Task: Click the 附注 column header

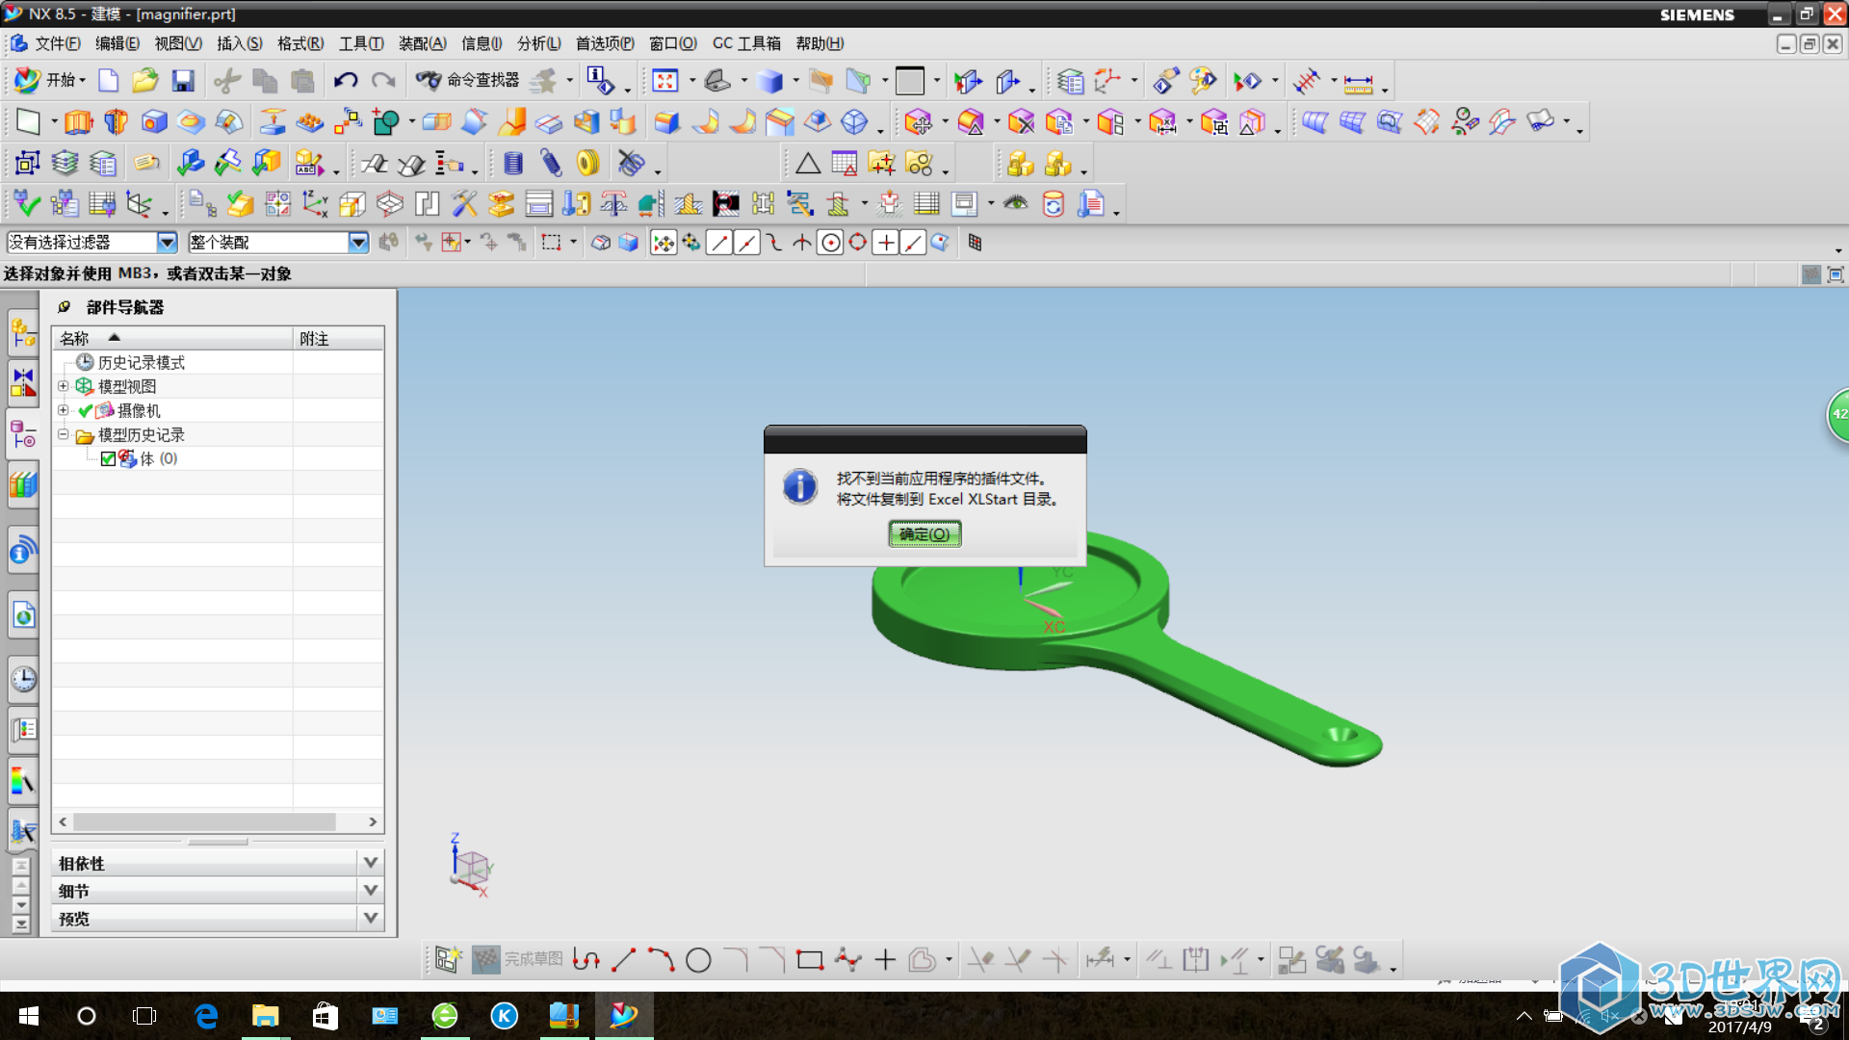Action: 338,338
